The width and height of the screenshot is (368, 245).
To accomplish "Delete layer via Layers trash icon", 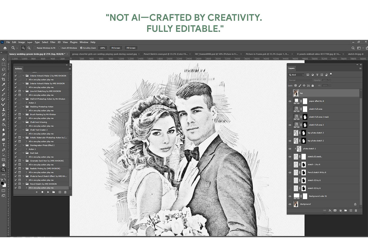I will (356, 210).
